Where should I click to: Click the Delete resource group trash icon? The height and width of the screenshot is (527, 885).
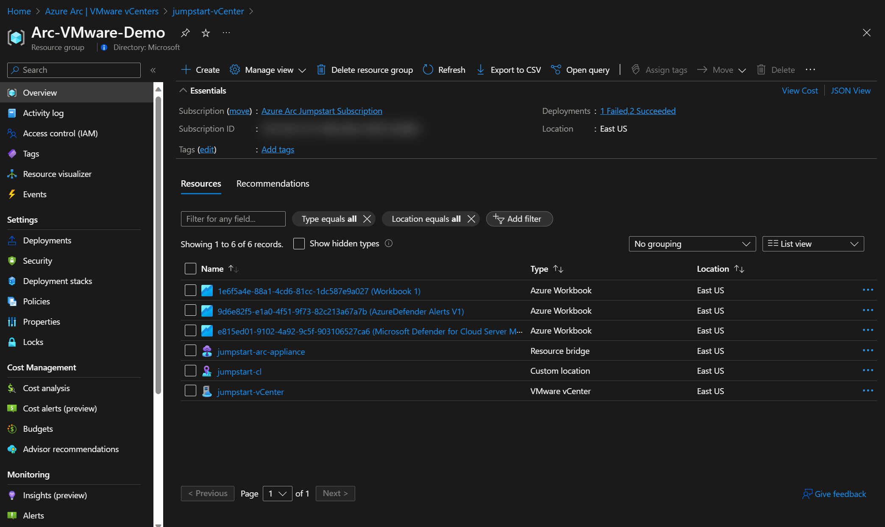[321, 70]
